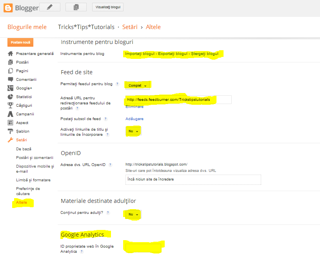
Task: Open Dispozitive mobile și e-mail settings
Action: (x=35, y=169)
